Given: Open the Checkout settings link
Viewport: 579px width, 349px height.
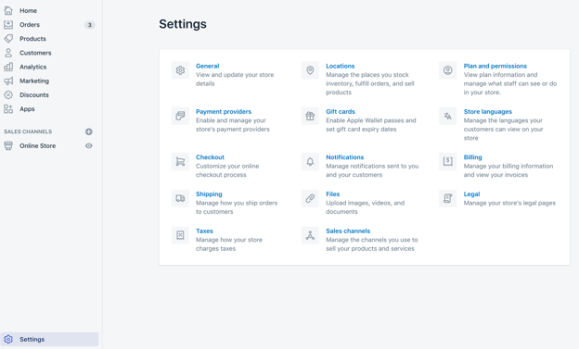Looking at the screenshot, I should 210,157.
